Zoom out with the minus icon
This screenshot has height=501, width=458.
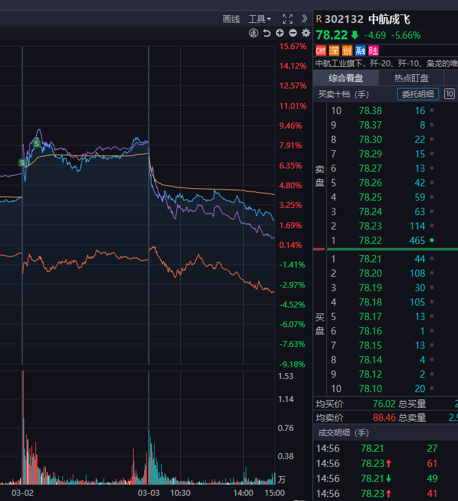[x=293, y=33]
